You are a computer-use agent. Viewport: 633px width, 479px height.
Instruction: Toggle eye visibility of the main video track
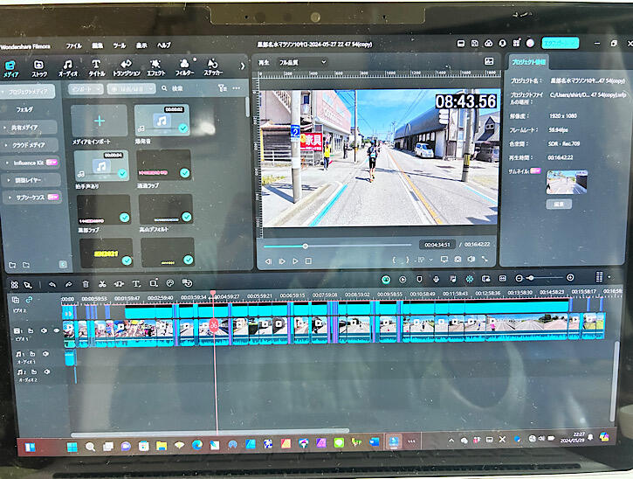click(57, 330)
